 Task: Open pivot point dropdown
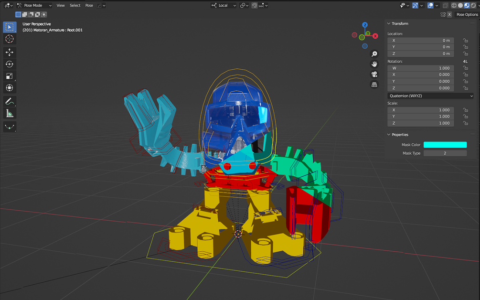(244, 5)
